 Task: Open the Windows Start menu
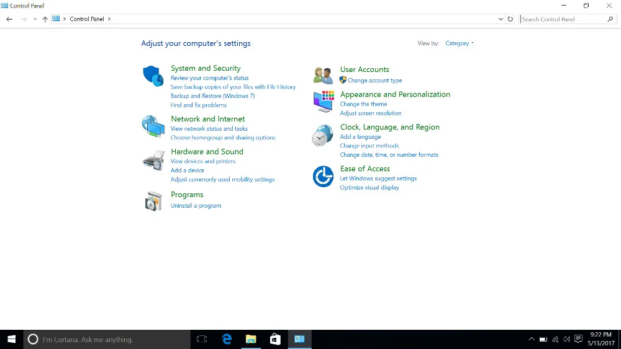point(11,339)
